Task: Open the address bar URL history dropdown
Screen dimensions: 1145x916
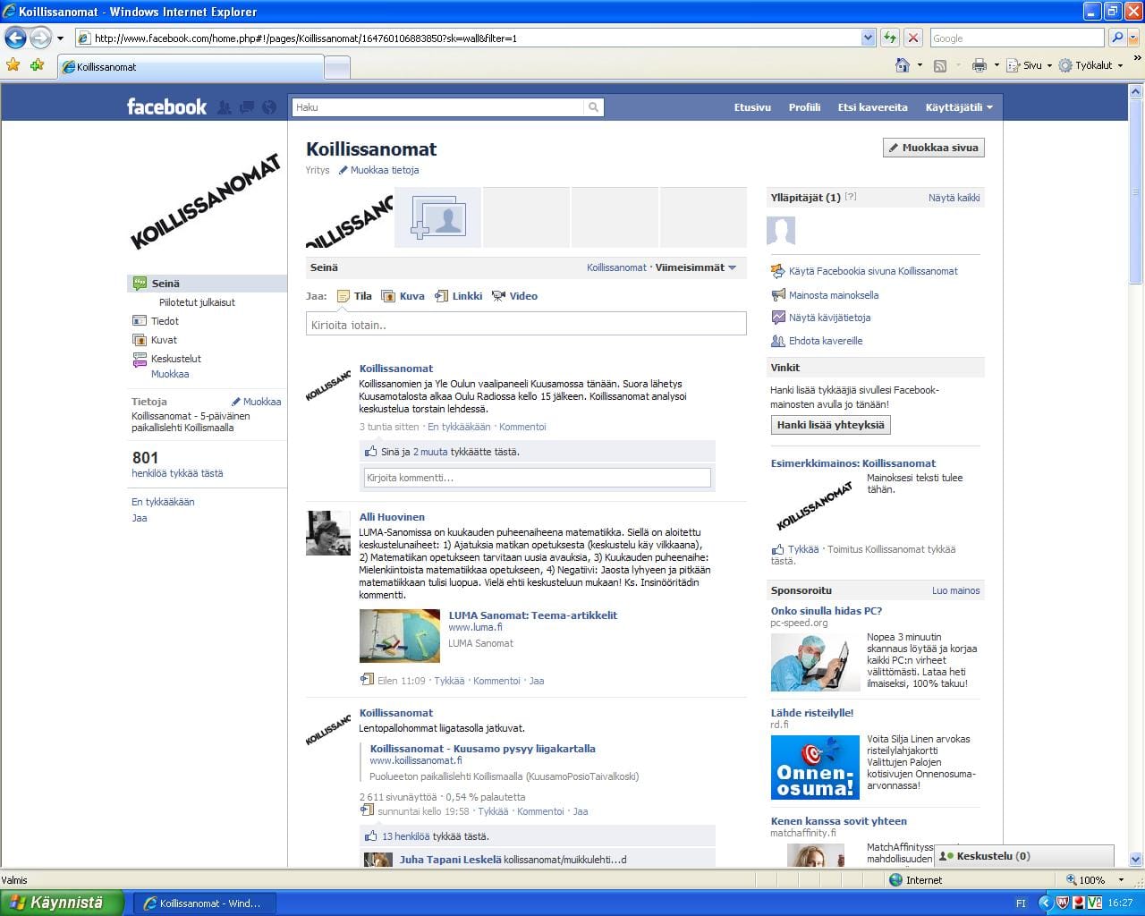Action: (868, 38)
